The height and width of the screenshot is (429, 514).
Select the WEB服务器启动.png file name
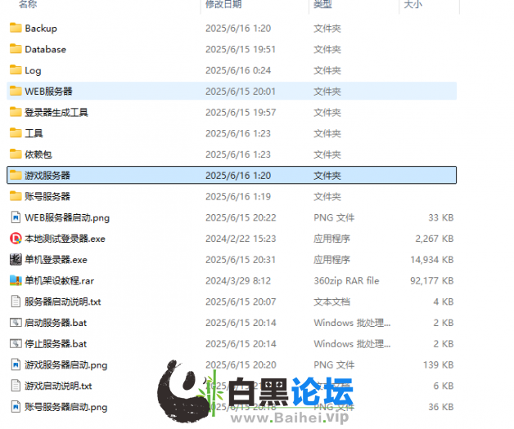[x=67, y=217]
